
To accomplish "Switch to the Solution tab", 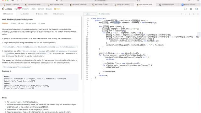I will pos(25,14).
